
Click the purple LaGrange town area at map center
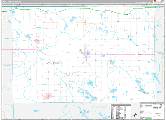[87, 52]
